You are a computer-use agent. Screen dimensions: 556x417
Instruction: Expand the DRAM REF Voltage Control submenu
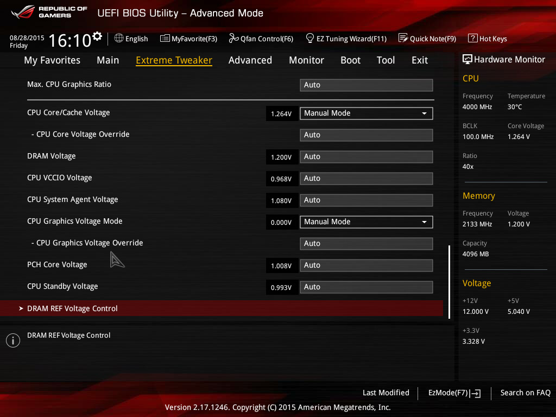point(222,308)
